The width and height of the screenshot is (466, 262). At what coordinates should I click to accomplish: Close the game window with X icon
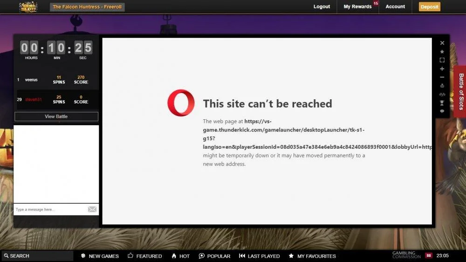442,43
